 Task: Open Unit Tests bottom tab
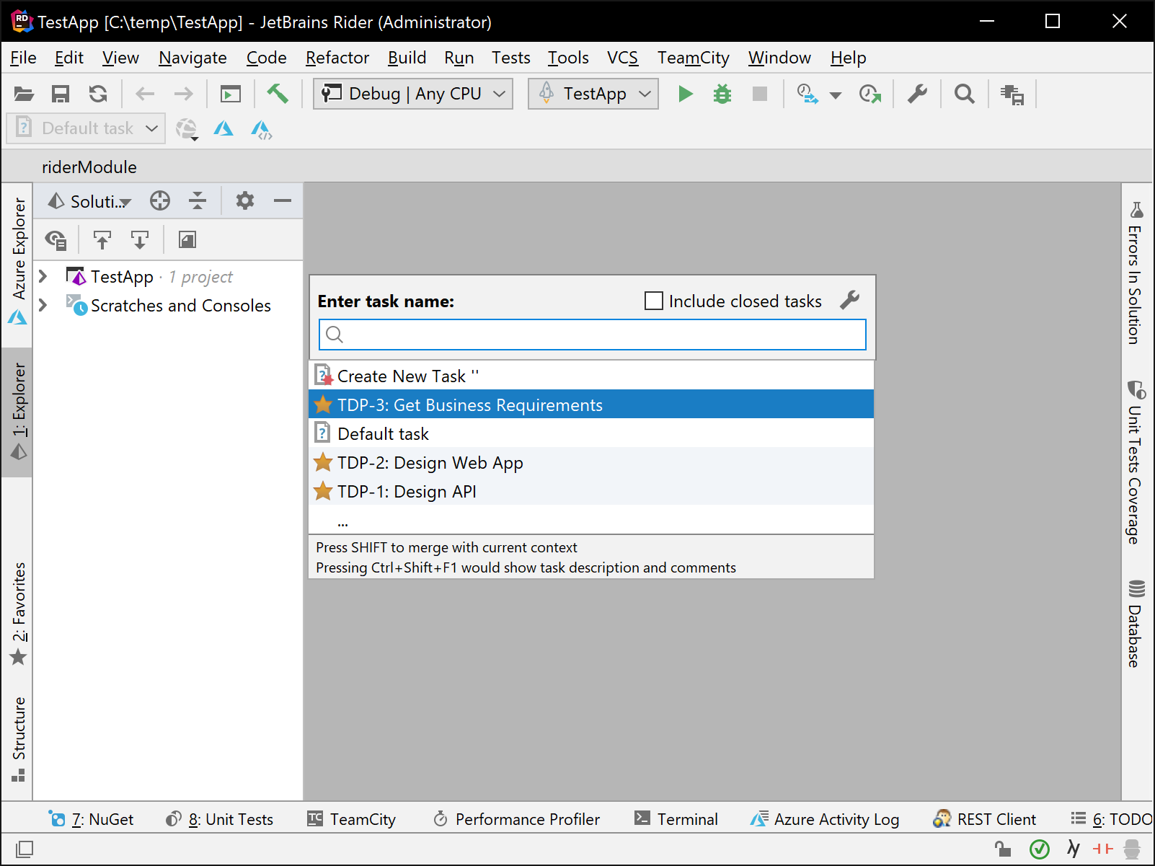[219, 819]
